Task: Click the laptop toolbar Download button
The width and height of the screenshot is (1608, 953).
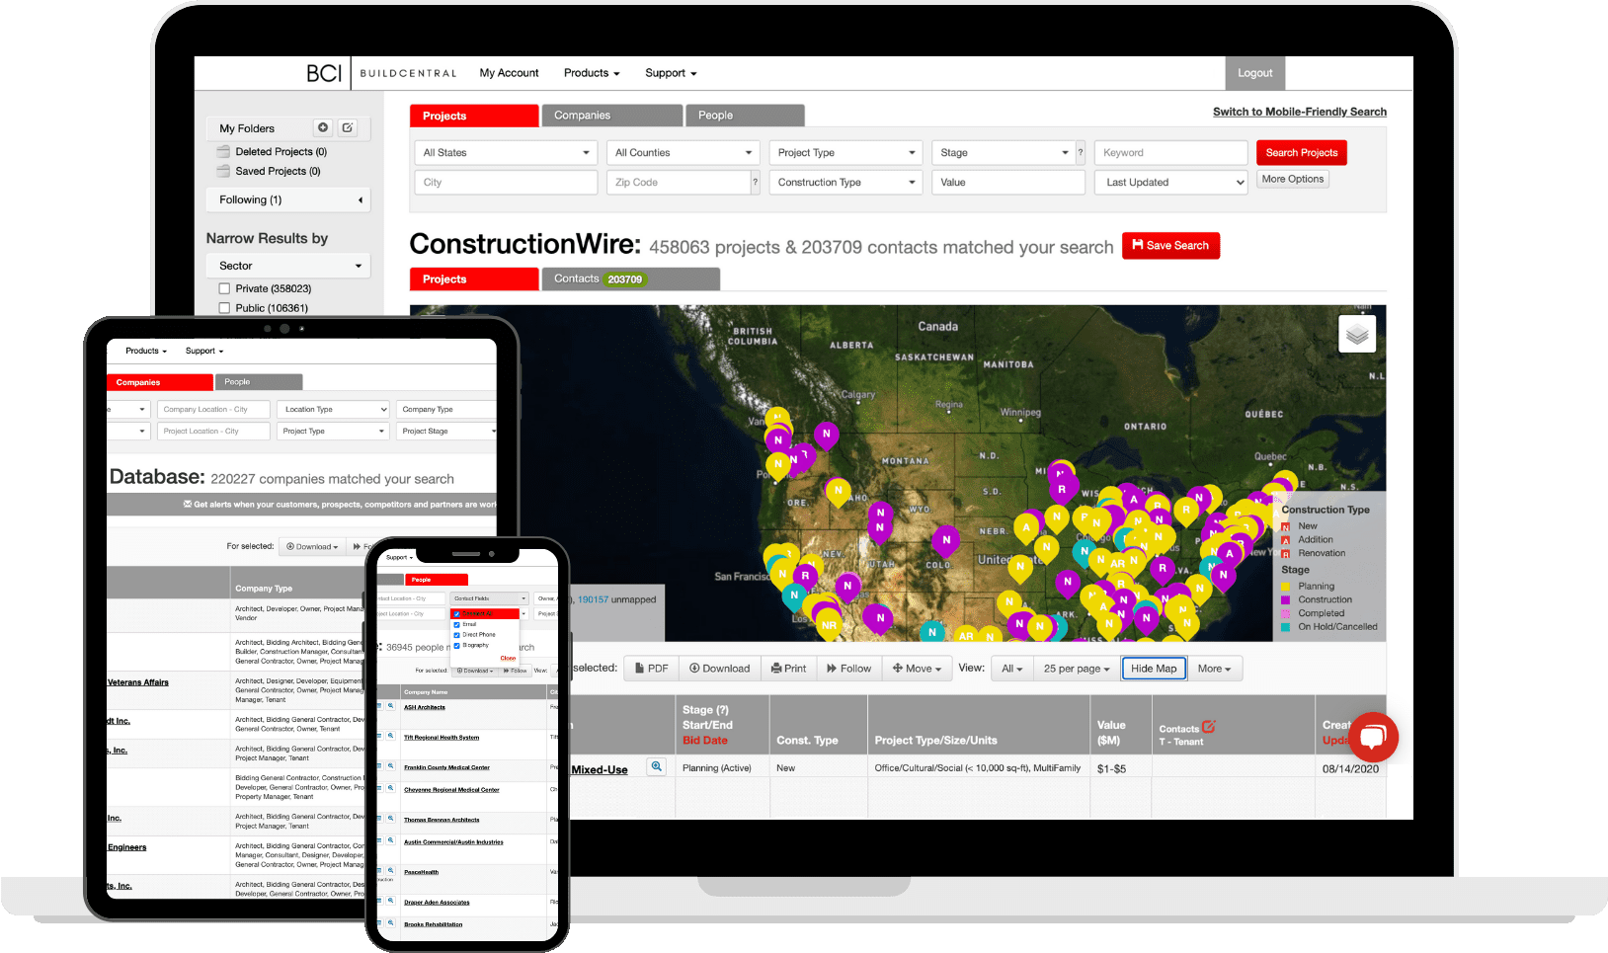Action: tap(720, 669)
